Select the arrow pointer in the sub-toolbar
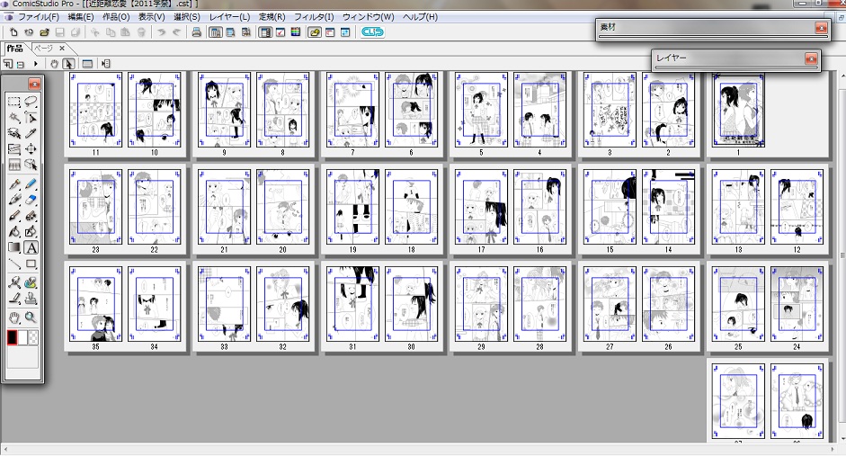Image resolution: width=846 pixels, height=456 pixels. tap(68, 64)
